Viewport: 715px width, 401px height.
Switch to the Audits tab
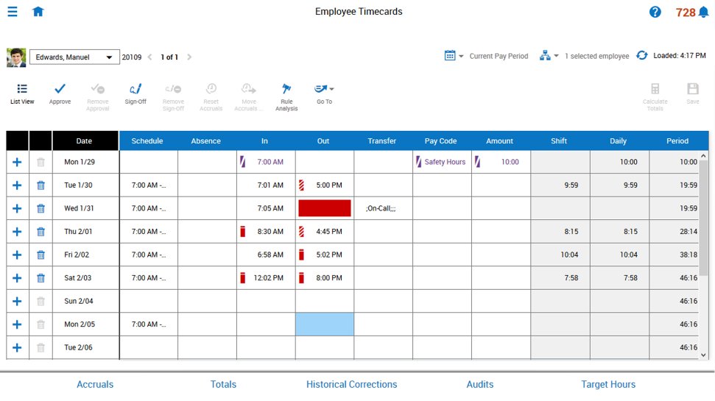479,384
